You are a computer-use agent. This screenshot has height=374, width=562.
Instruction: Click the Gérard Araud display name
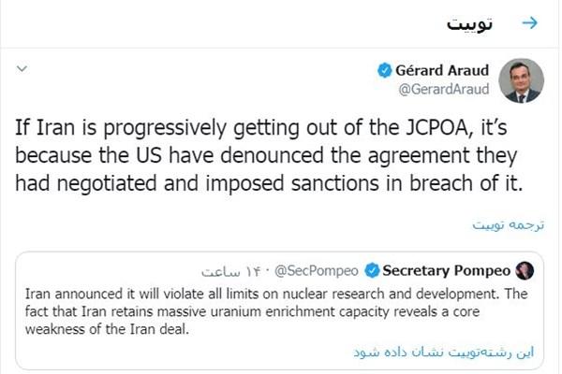click(446, 71)
